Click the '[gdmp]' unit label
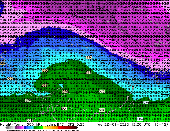170x131 pixels. [51, 125]
